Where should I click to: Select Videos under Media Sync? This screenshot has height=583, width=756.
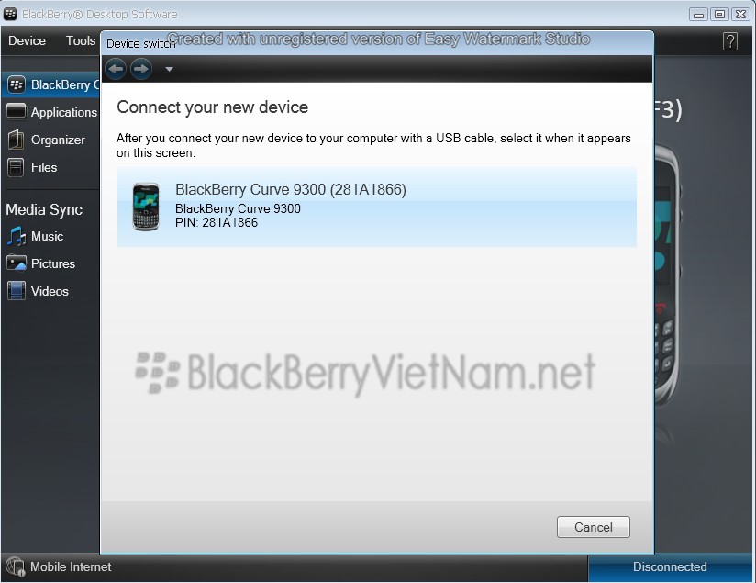coord(50,292)
